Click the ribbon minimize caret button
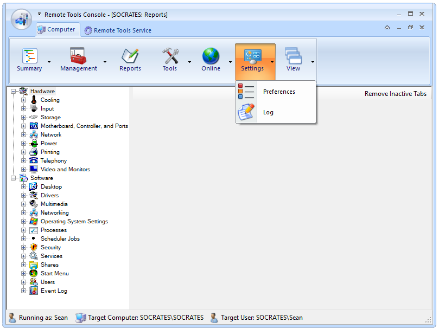 [x=387, y=28]
